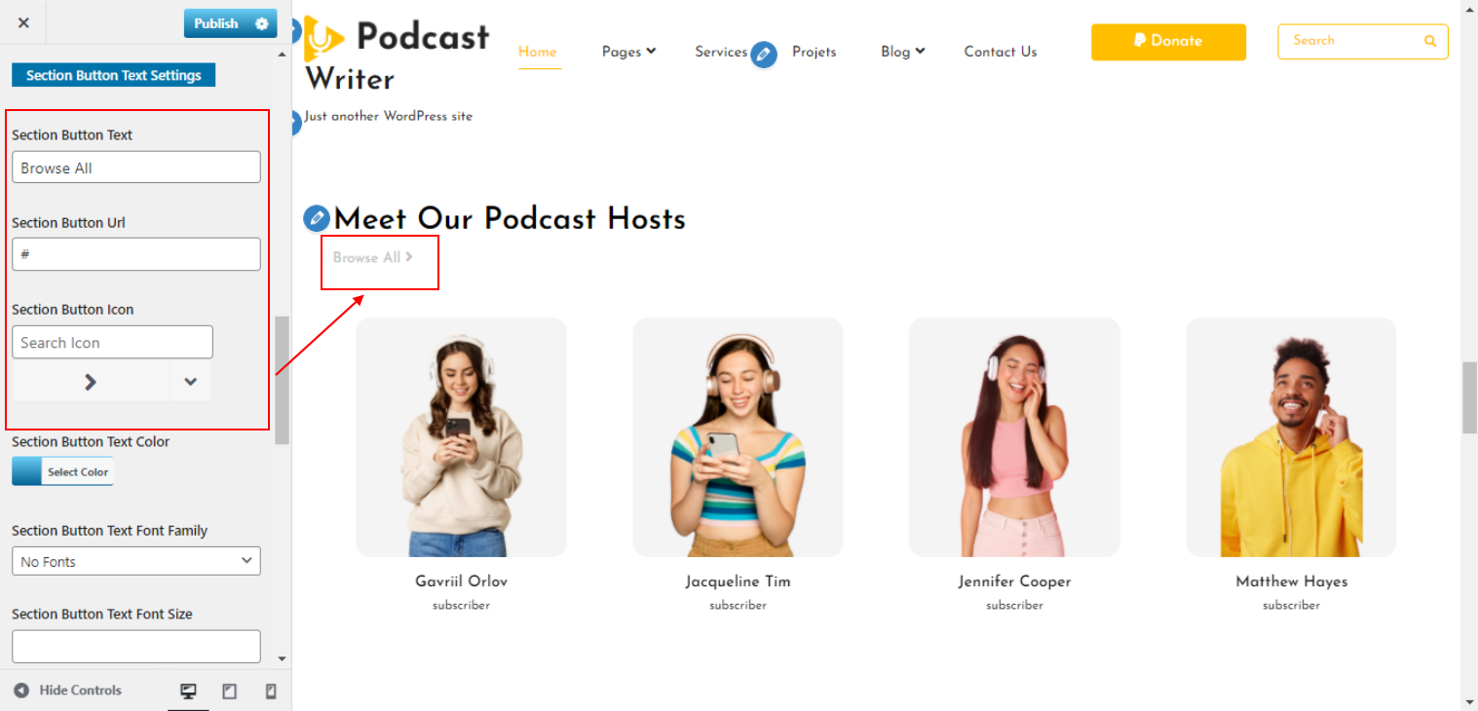Viewport: 1478px width, 711px height.
Task: Expand the Pages menu in navigation
Action: (628, 52)
